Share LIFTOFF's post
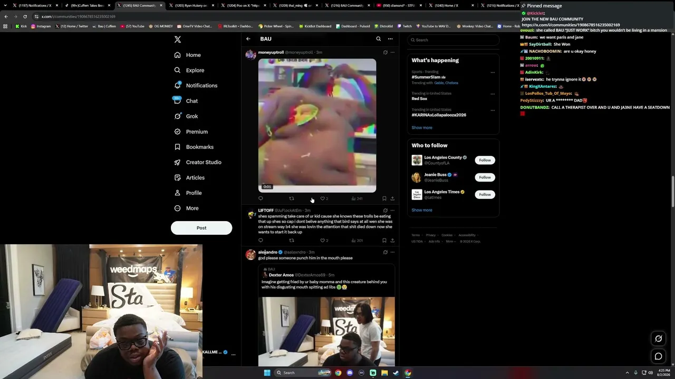This screenshot has height=379, width=675. 392,241
